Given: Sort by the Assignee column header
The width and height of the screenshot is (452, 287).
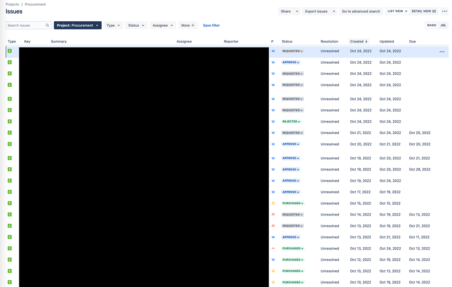Looking at the screenshot, I should tap(184, 42).
